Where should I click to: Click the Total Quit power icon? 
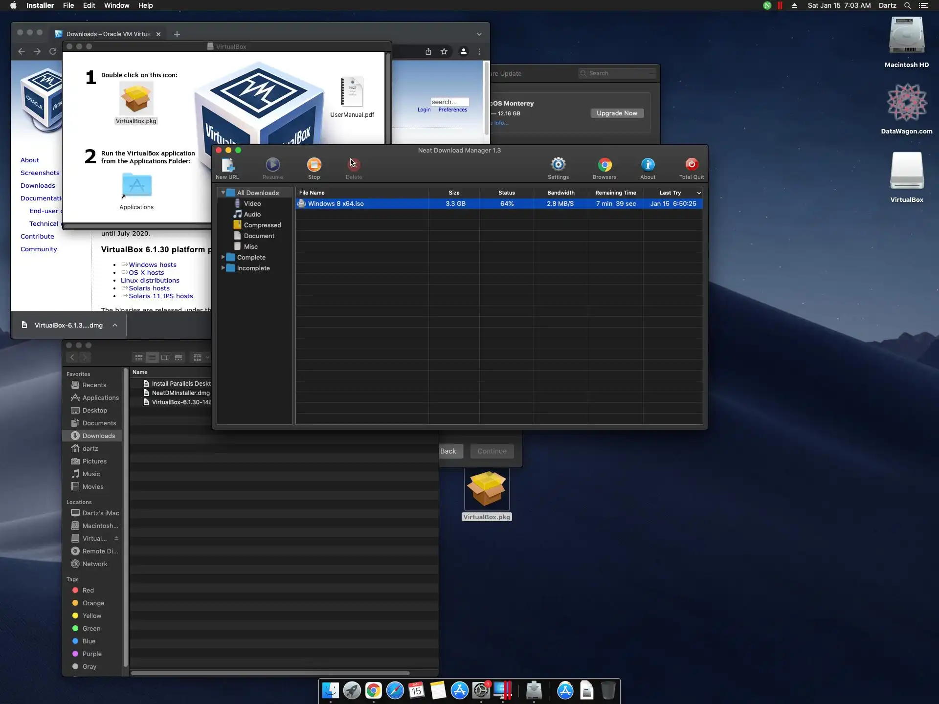click(x=691, y=165)
